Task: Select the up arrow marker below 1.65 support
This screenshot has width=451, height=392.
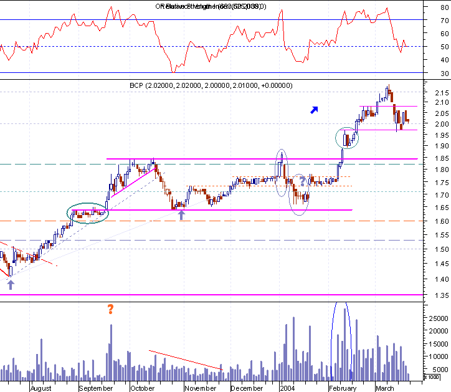Action: coord(181,215)
